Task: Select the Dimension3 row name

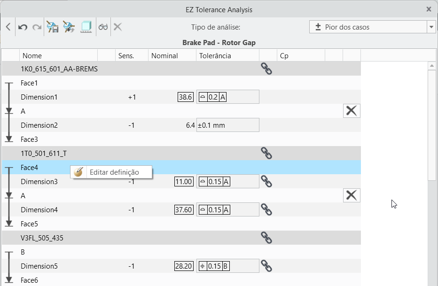Action: (x=39, y=182)
